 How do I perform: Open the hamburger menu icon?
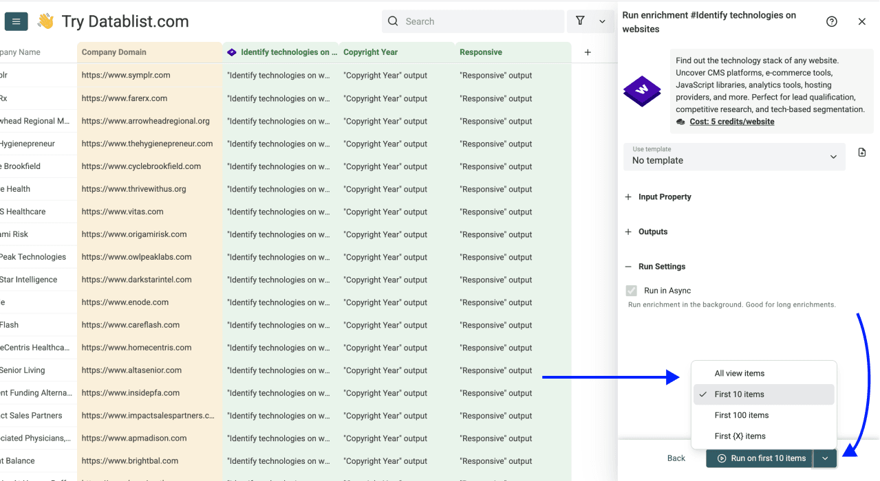point(16,21)
